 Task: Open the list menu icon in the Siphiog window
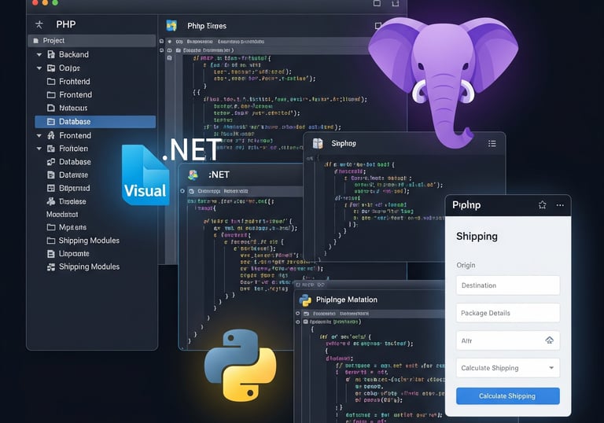click(x=492, y=144)
